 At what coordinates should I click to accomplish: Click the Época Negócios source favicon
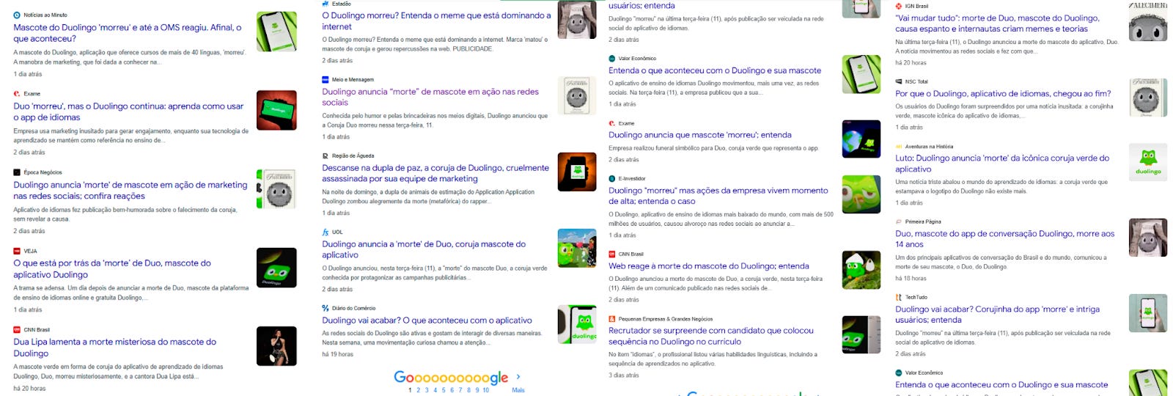[17, 172]
